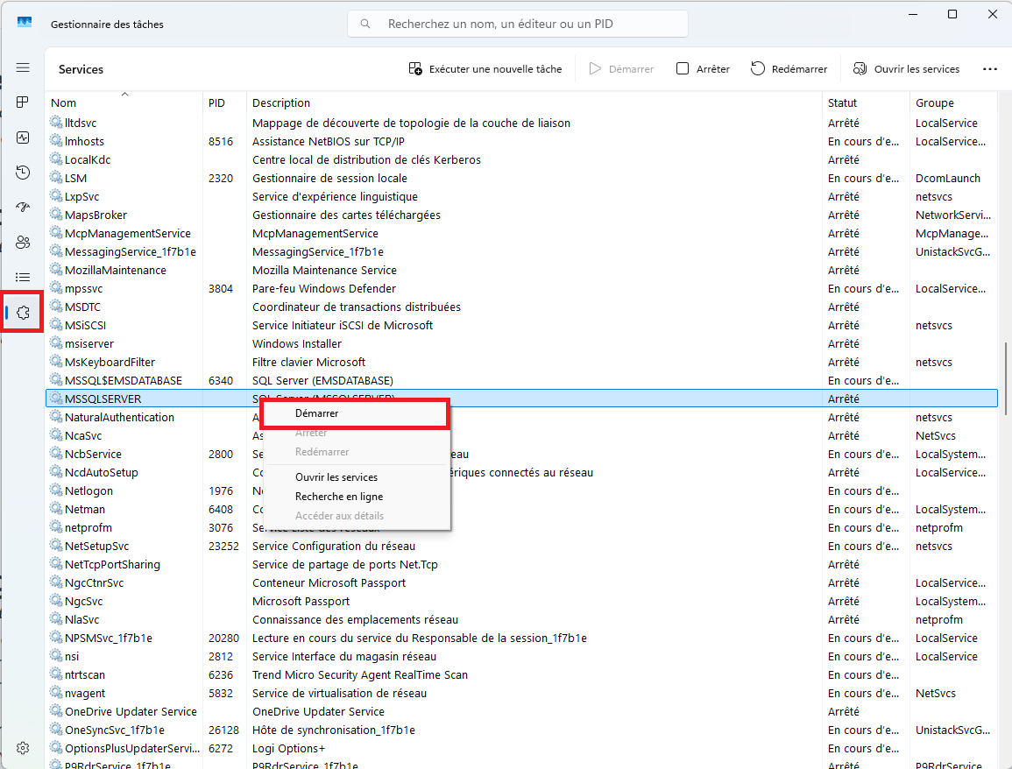This screenshot has height=769, width=1012.
Task: Click PID 8516 cell
Action: [221, 141]
